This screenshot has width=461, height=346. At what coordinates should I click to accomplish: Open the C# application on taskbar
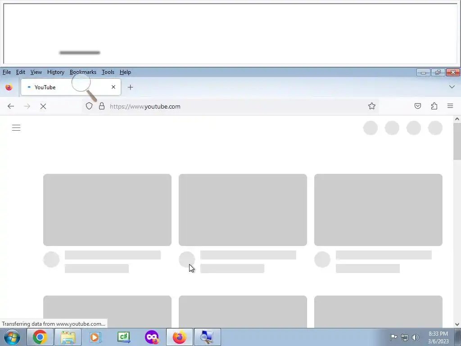point(123,337)
